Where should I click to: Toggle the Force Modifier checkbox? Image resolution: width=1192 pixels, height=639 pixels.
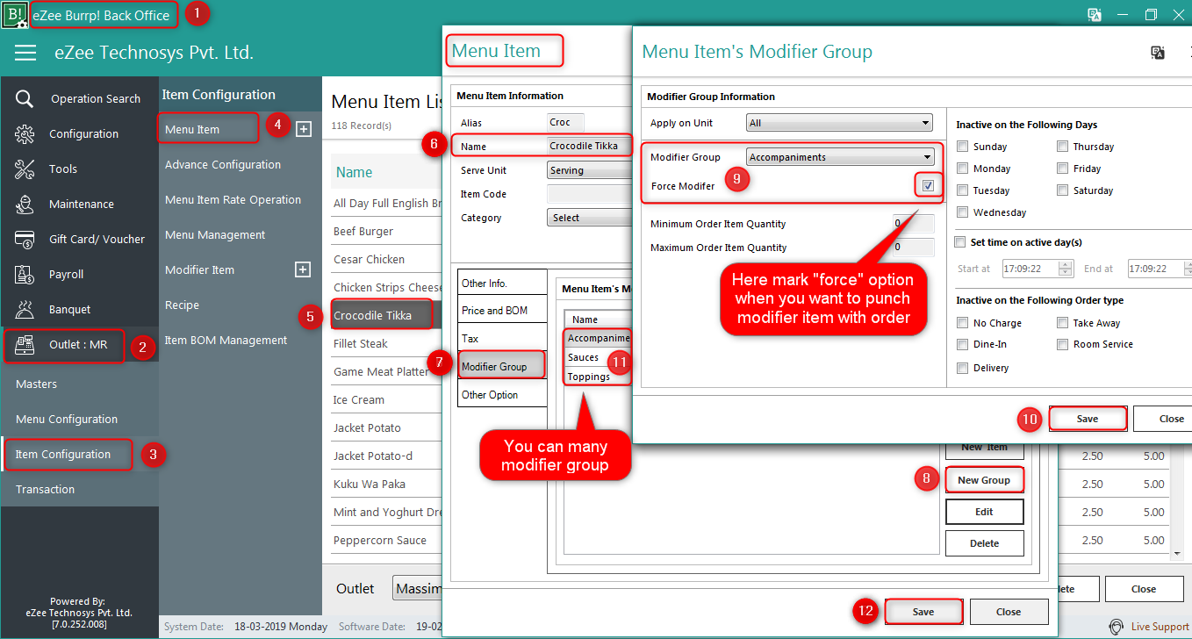click(928, 186)
